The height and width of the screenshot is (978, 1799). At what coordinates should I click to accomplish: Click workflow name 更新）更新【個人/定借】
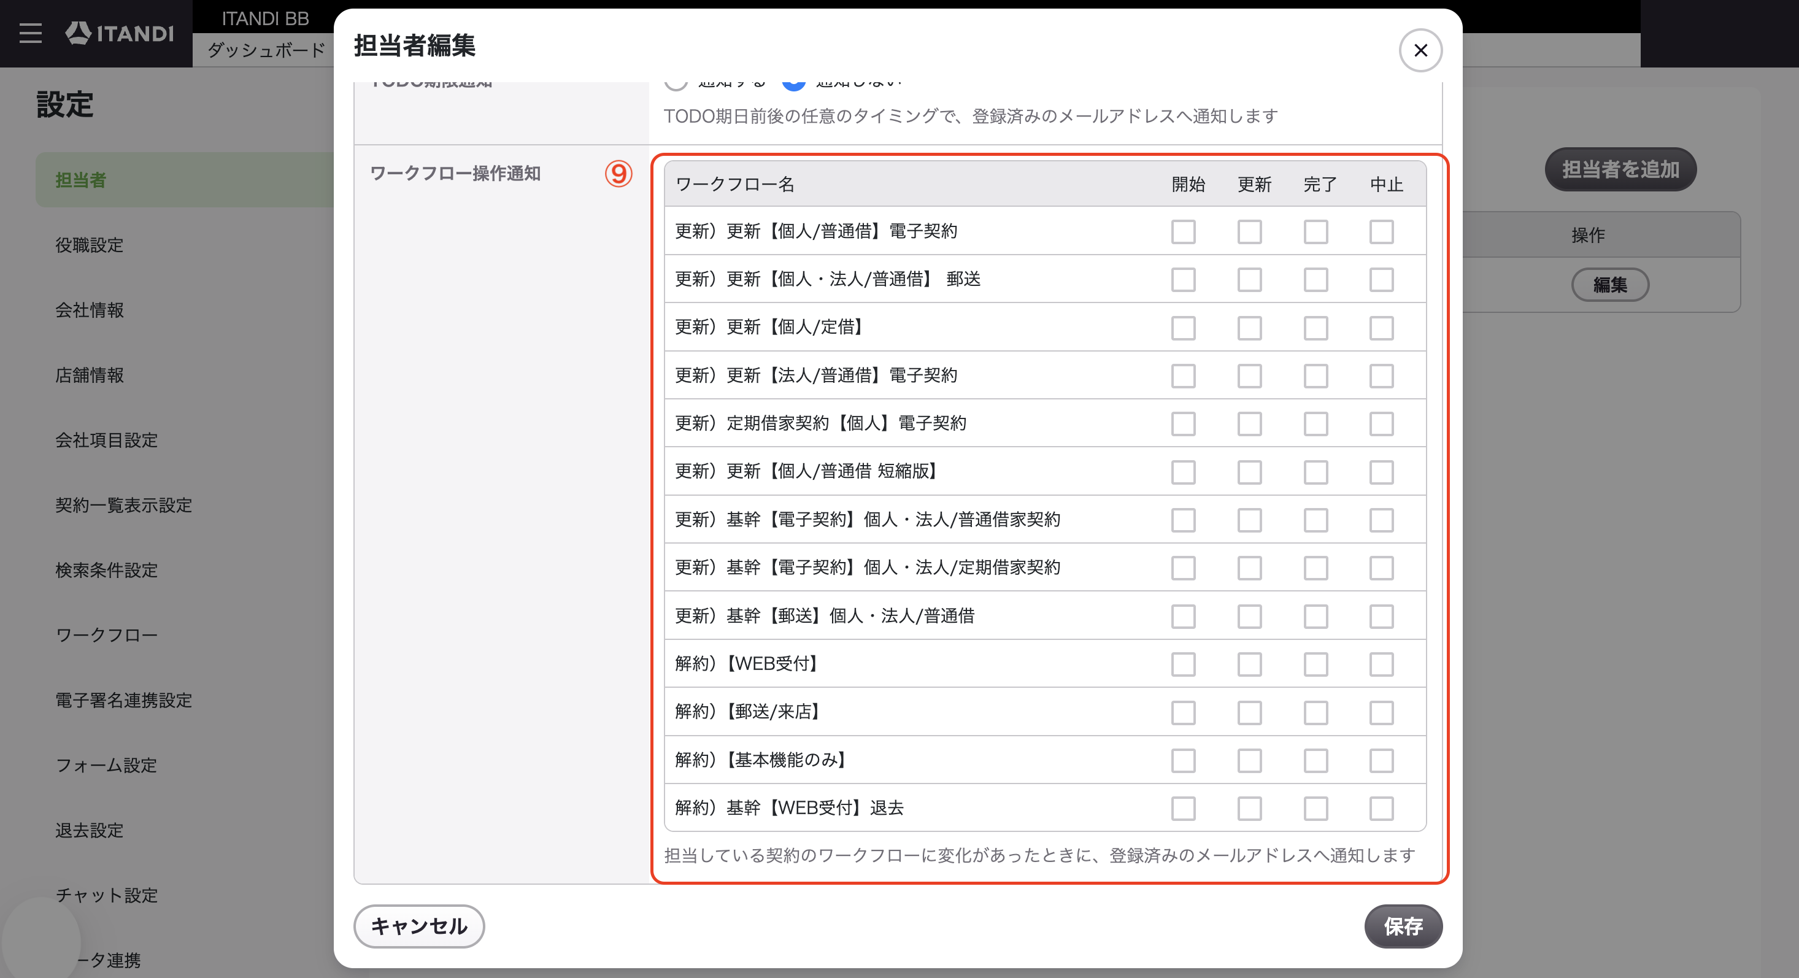tap(770, 326)
